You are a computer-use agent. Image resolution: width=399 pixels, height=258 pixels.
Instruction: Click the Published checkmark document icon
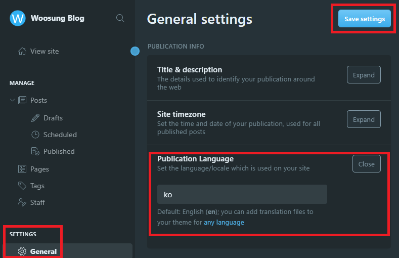point(35,151)
